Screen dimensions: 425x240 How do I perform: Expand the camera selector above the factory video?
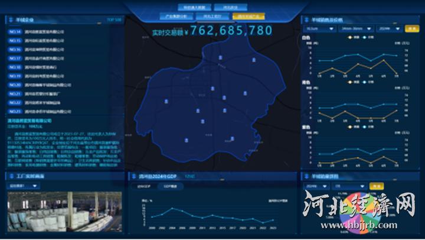coord(22,186)
